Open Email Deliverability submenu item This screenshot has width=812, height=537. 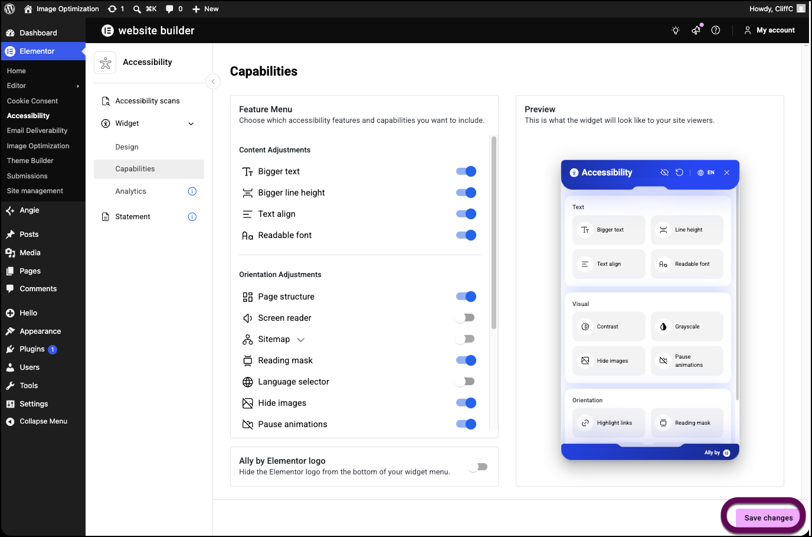coord(37,131)
